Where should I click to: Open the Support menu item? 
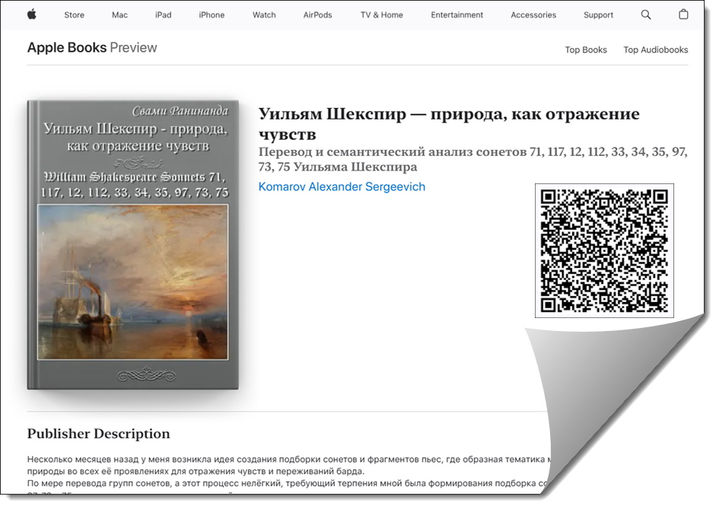point(598,15)
